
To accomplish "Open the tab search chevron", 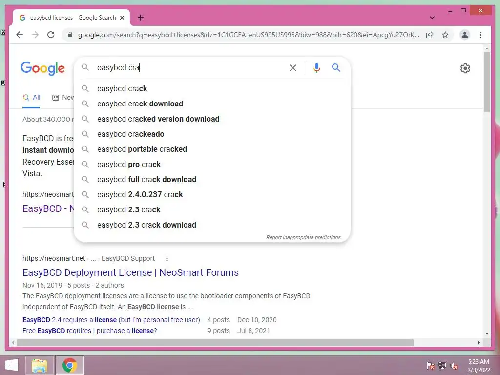I will pyautogui.click(x=432, y=18).
